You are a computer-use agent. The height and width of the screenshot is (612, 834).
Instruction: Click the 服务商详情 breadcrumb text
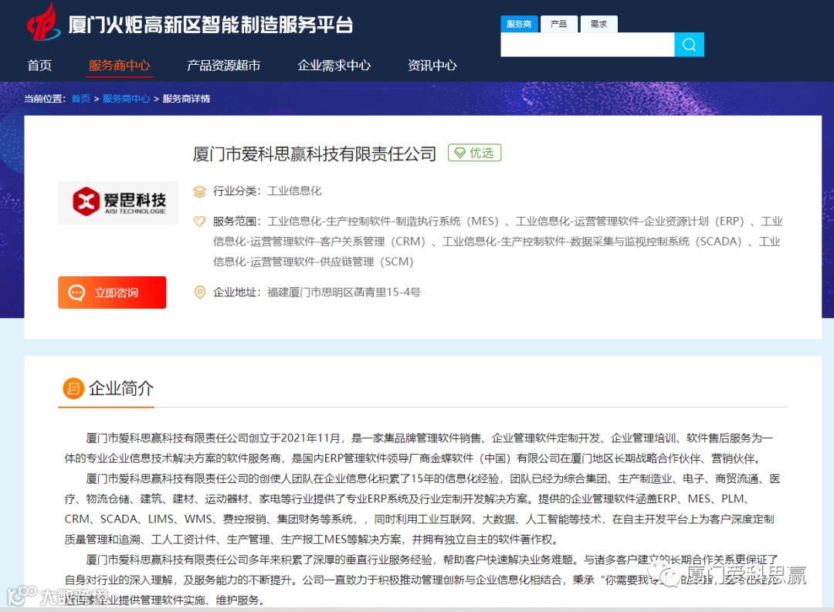coord(186,98)
